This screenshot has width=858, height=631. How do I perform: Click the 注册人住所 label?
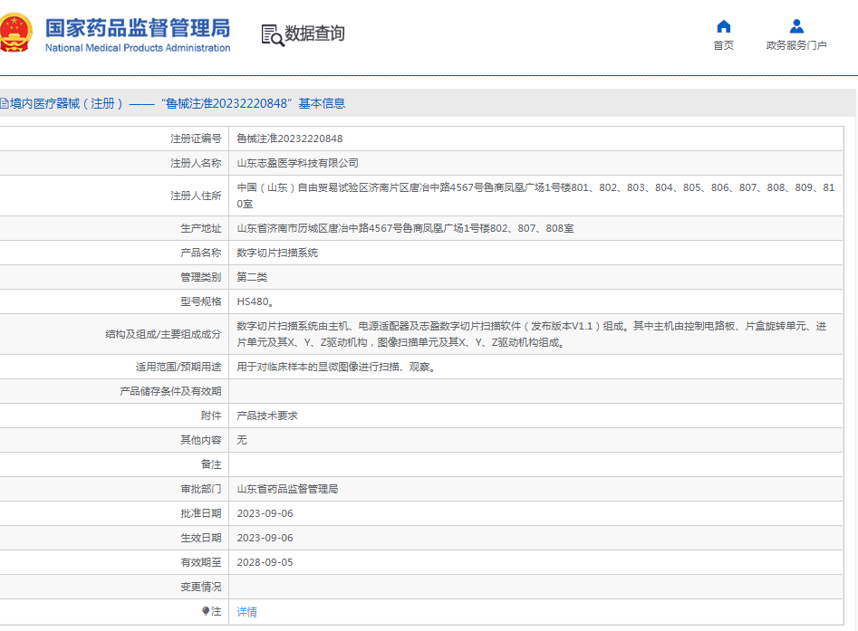[196, 196]
